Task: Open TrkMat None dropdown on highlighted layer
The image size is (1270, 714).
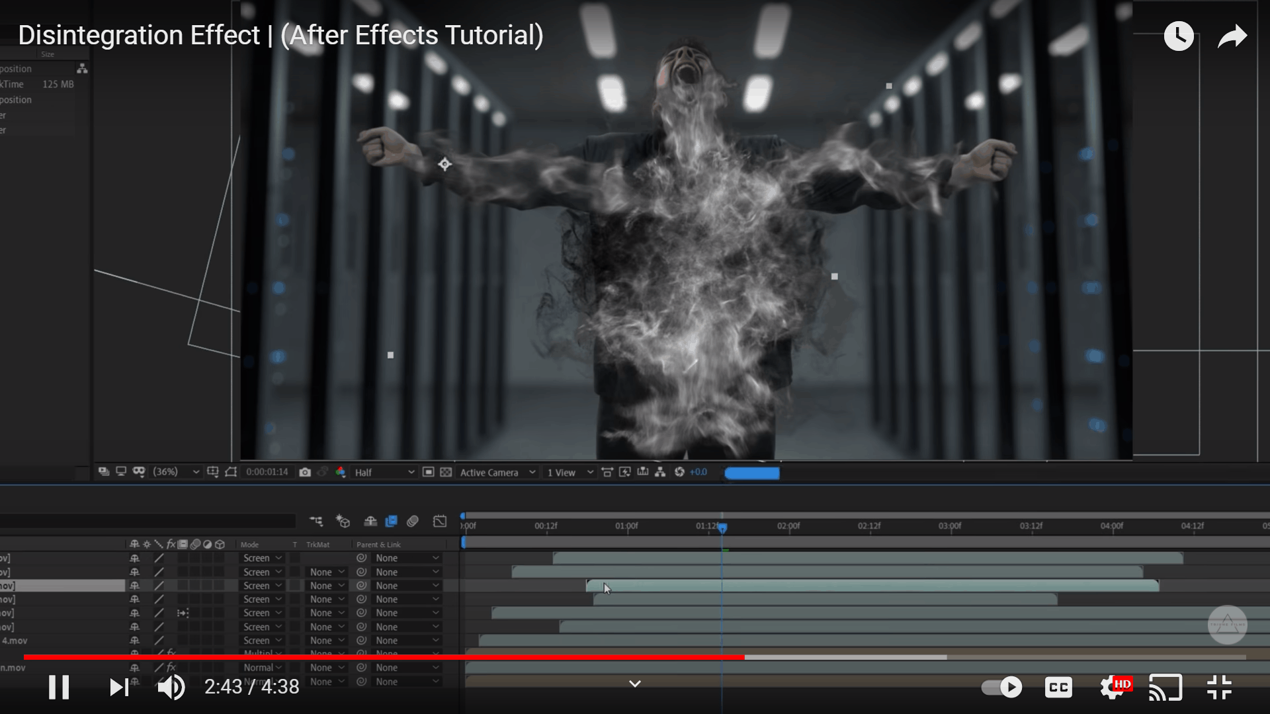Action: pyautogui.click(x=327, y=586)
